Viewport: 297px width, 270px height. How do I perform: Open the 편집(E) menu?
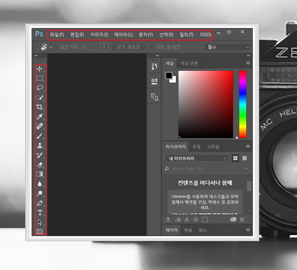(77, 35)
